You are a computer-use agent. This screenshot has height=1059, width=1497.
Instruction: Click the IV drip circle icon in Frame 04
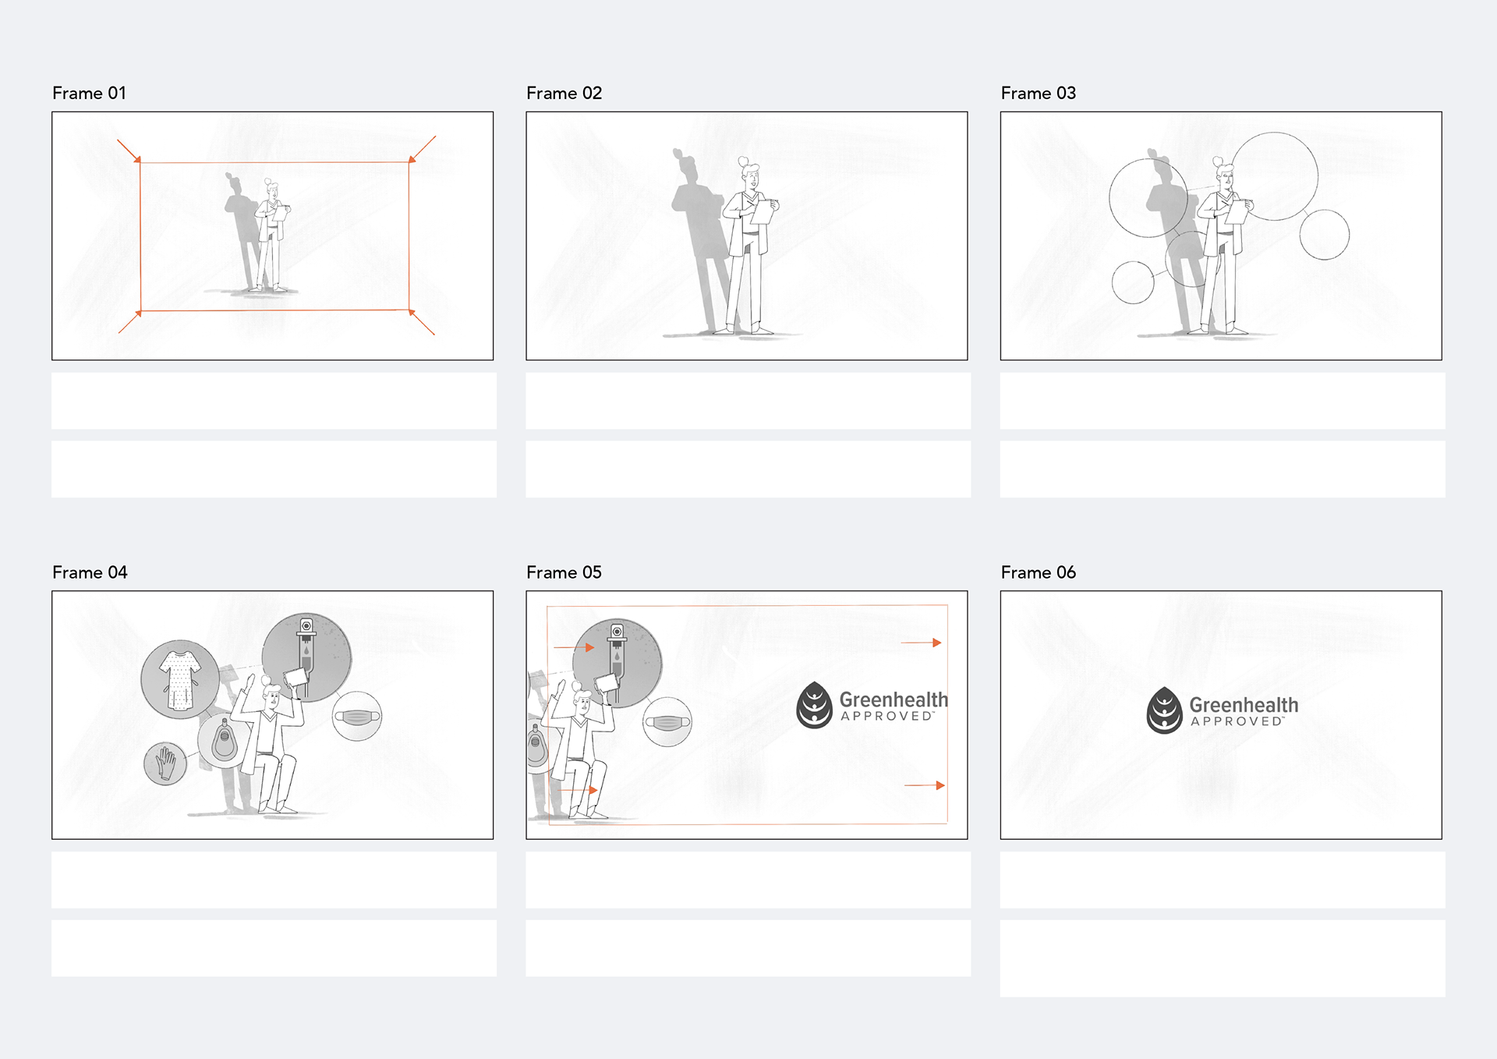306,657
